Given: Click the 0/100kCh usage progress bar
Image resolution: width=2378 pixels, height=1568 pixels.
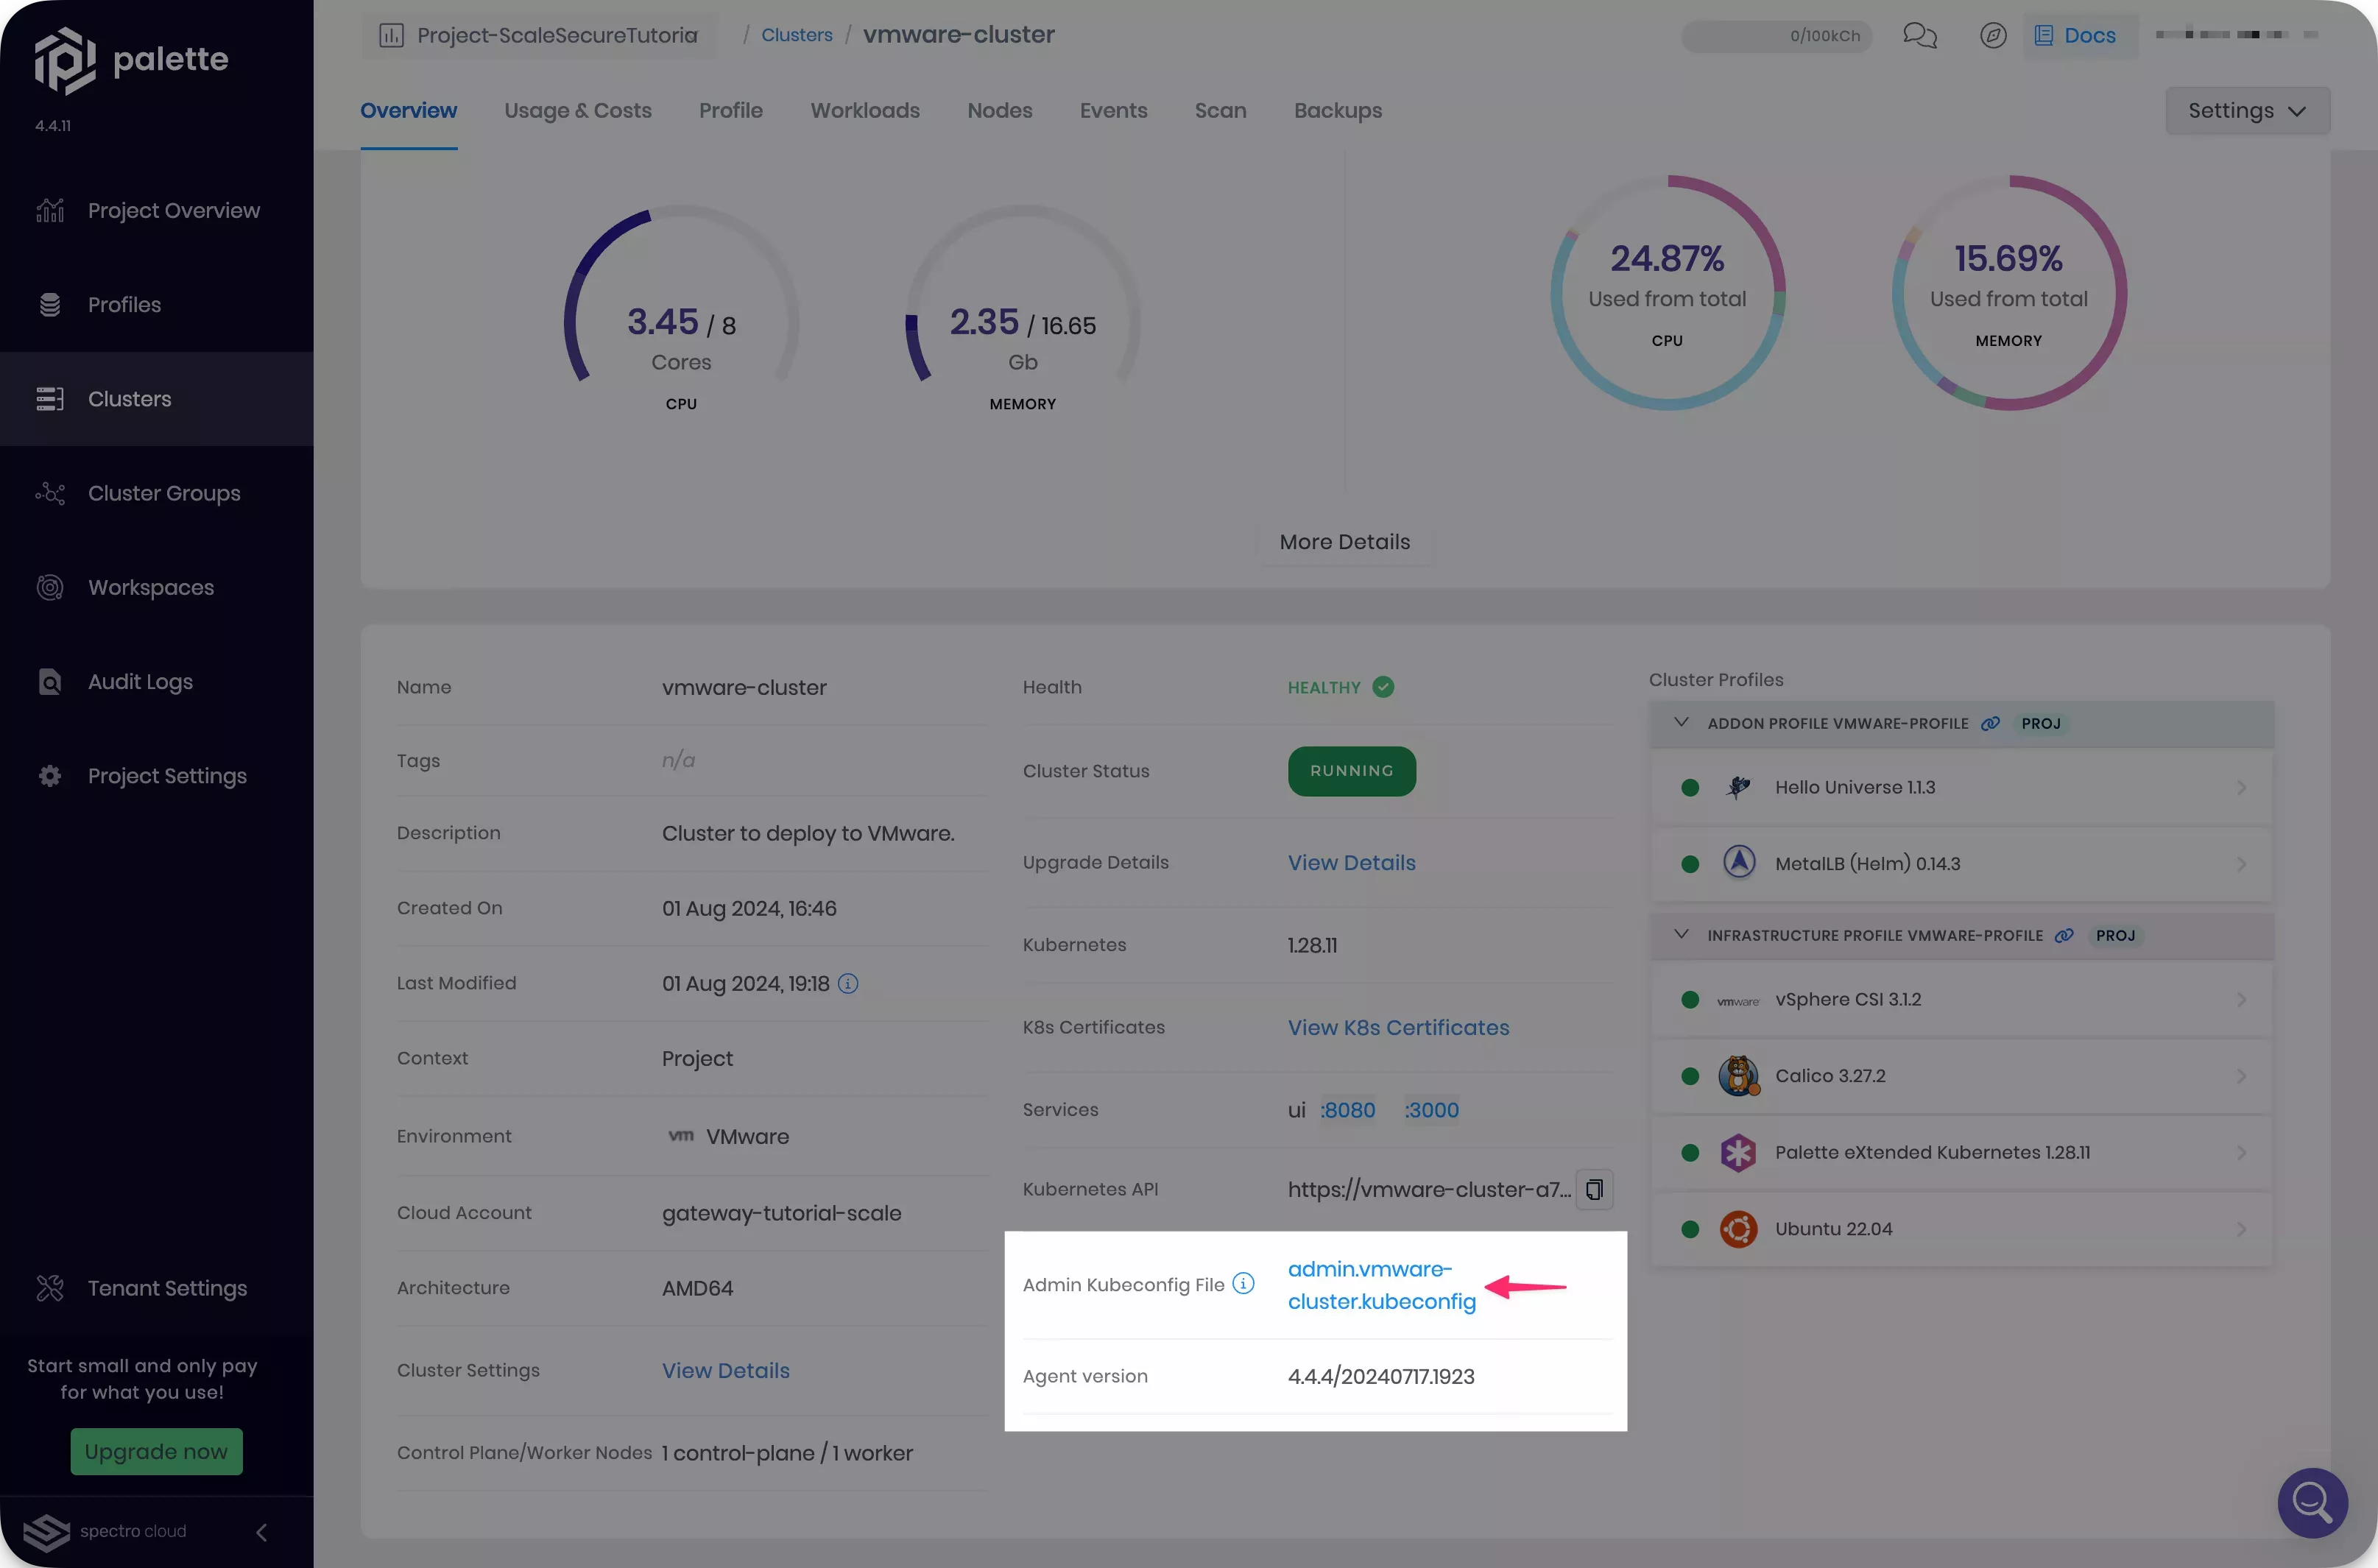Looking at the screenshot, I should [x=1776, y=36].
